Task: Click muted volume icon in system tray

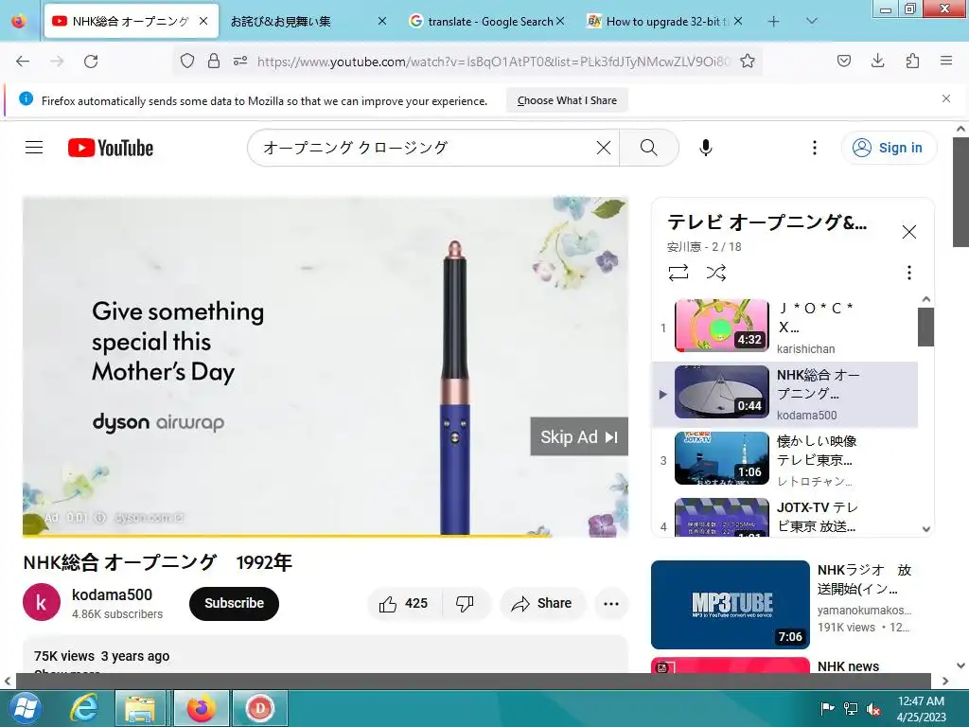Action: pos(873,708)
